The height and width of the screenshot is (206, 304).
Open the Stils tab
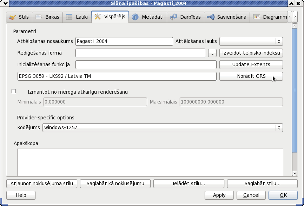click(19, 17)
